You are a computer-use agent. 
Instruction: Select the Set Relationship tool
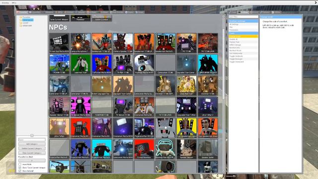point(243,53)
